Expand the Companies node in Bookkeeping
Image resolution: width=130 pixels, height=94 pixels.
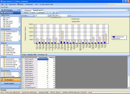point(2,73)
